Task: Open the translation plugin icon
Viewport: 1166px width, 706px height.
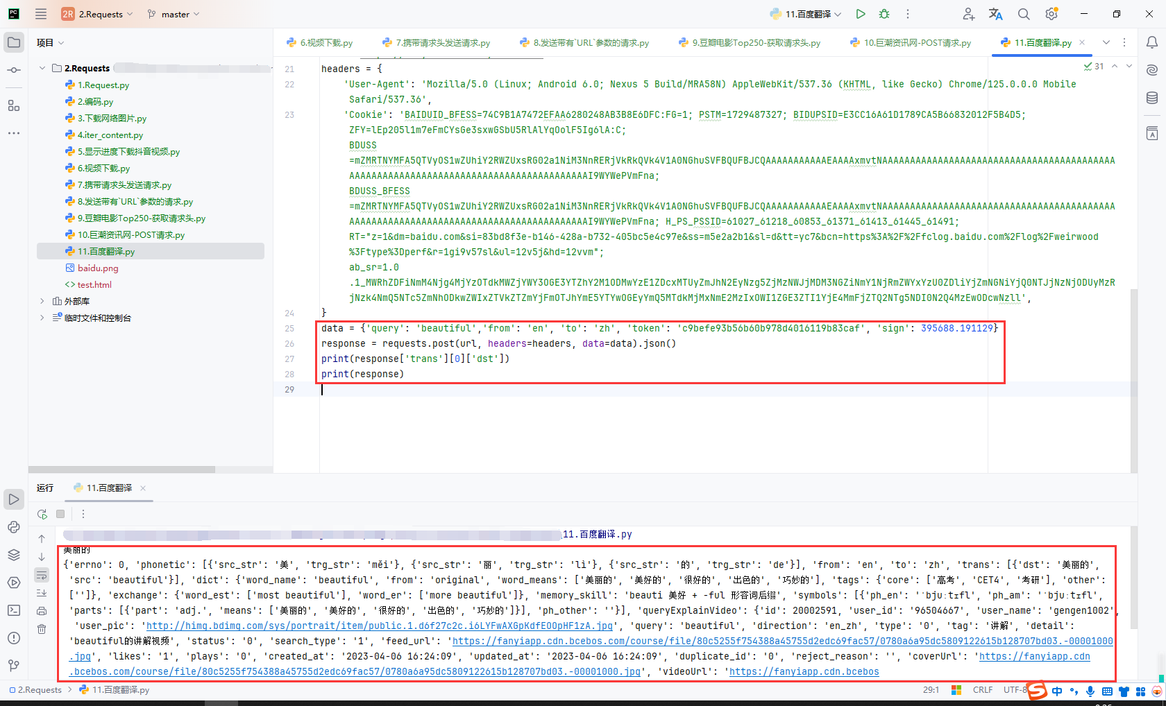Action: click(996, 14)
